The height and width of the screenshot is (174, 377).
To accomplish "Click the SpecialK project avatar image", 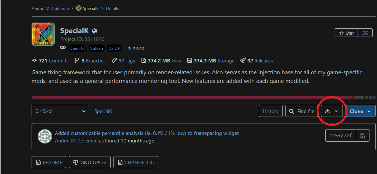I will [43, 34].
